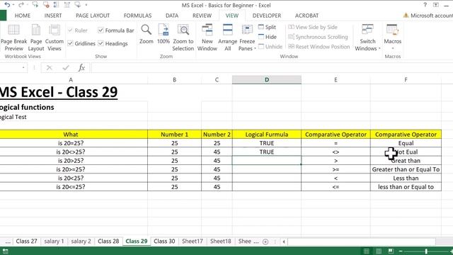Cancel formula entry X icon

[x=49, y=68]
